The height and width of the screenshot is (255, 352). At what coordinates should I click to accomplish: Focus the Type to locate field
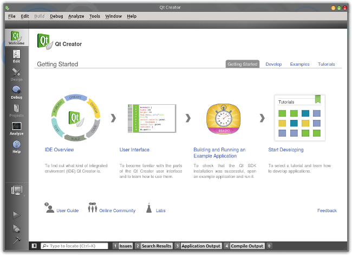click(74, 246)
